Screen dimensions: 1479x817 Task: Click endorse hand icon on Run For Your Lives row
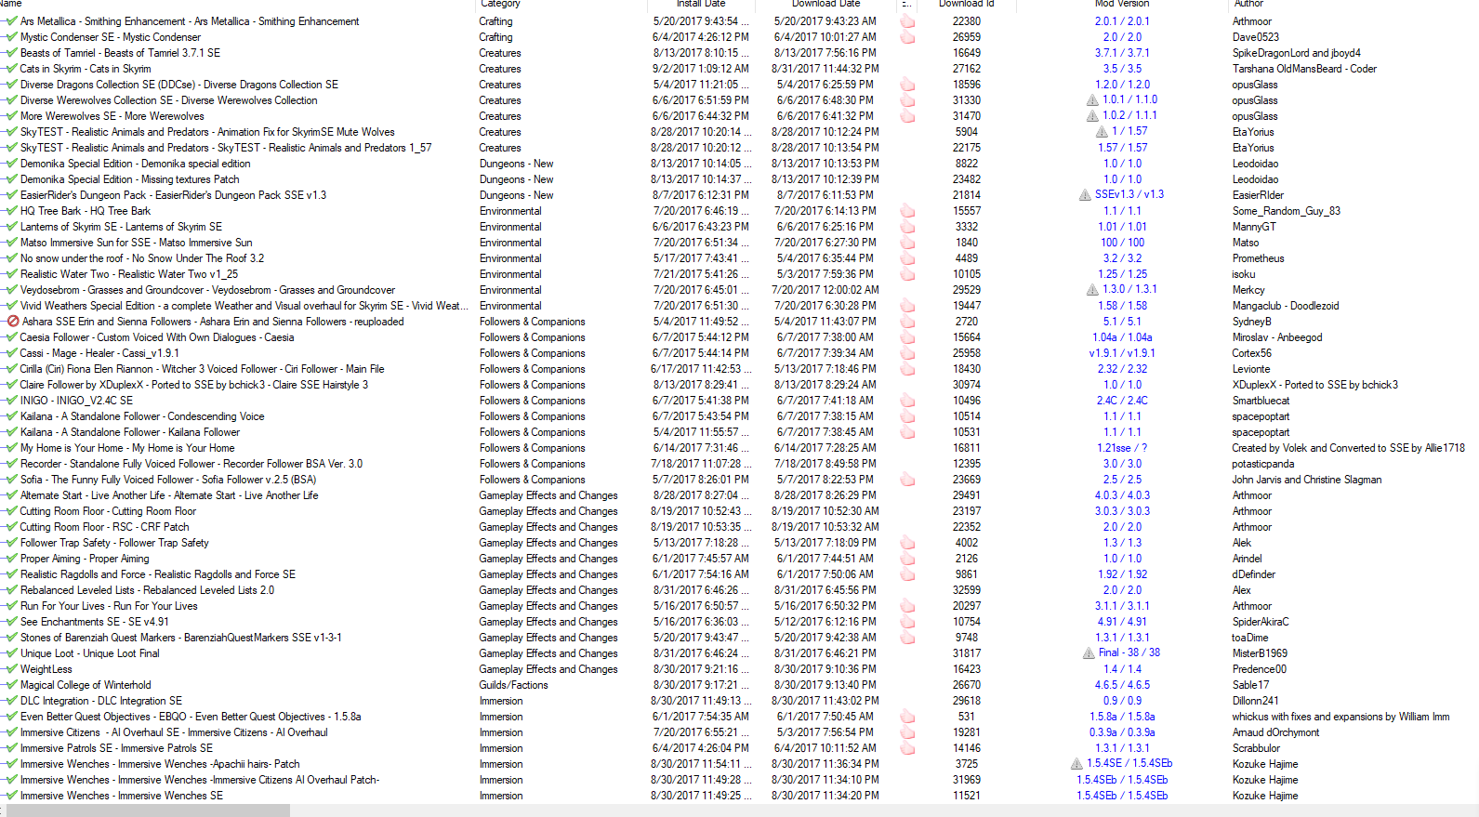click(907, 606)
